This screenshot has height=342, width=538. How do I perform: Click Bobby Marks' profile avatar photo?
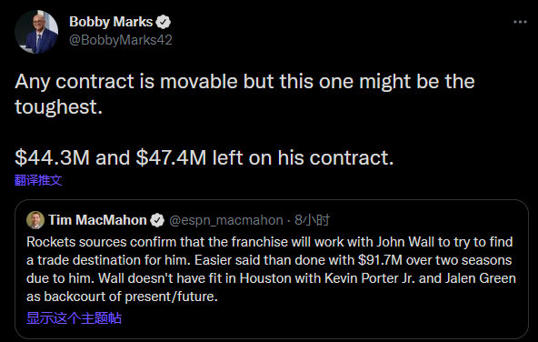tap(36, 32)
